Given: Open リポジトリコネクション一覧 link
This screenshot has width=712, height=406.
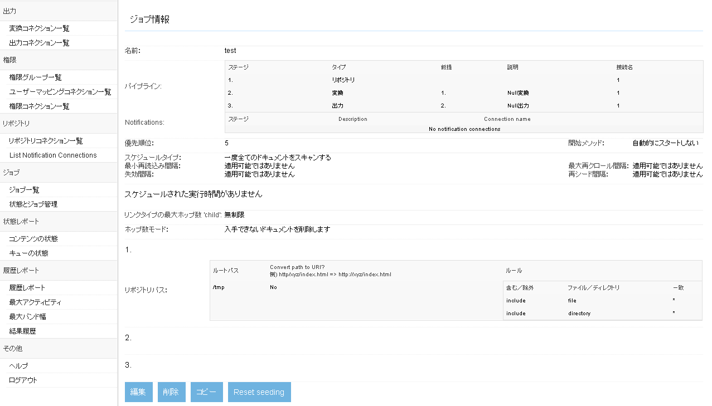Looking at the screenshot, I should [x=46, y=141].
